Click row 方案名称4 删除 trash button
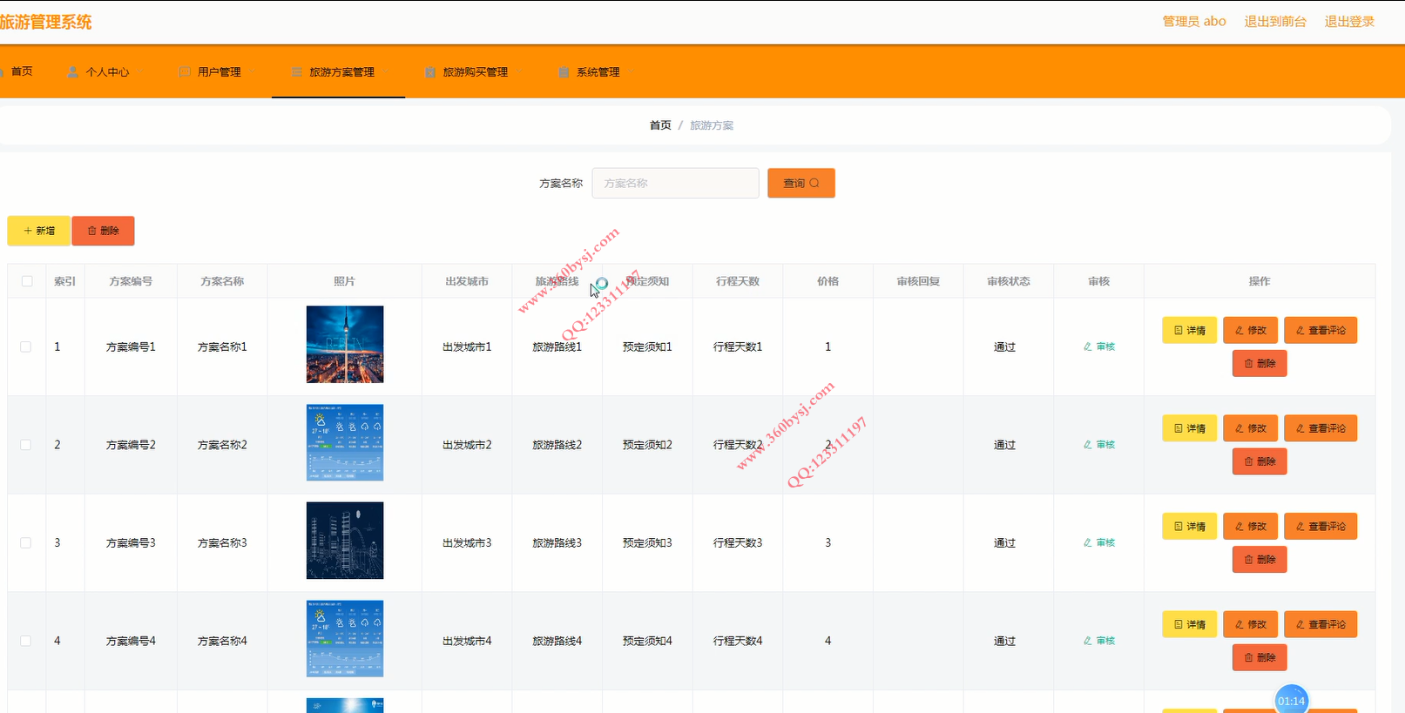Image resolution: width=1405 pixels, height=713 pixels. coord(1260,657)
